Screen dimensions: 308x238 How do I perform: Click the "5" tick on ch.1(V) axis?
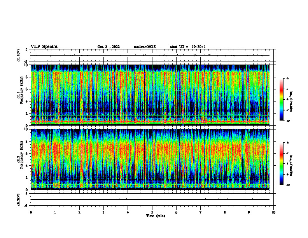(x=26, y=49)
